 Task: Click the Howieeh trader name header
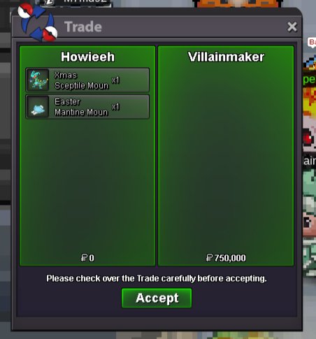pos(87,57)
